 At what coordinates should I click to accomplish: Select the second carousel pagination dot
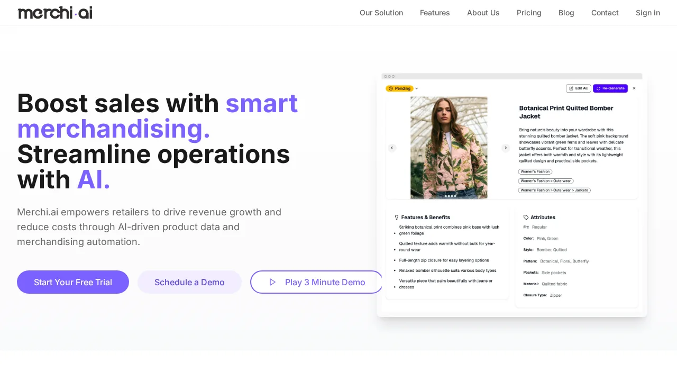tap(449, 196)
